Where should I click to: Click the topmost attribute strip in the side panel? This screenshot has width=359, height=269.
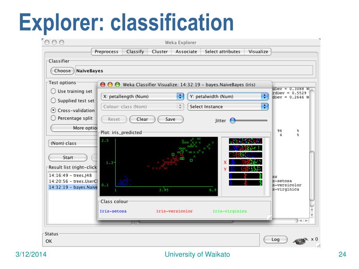[245, 141]
